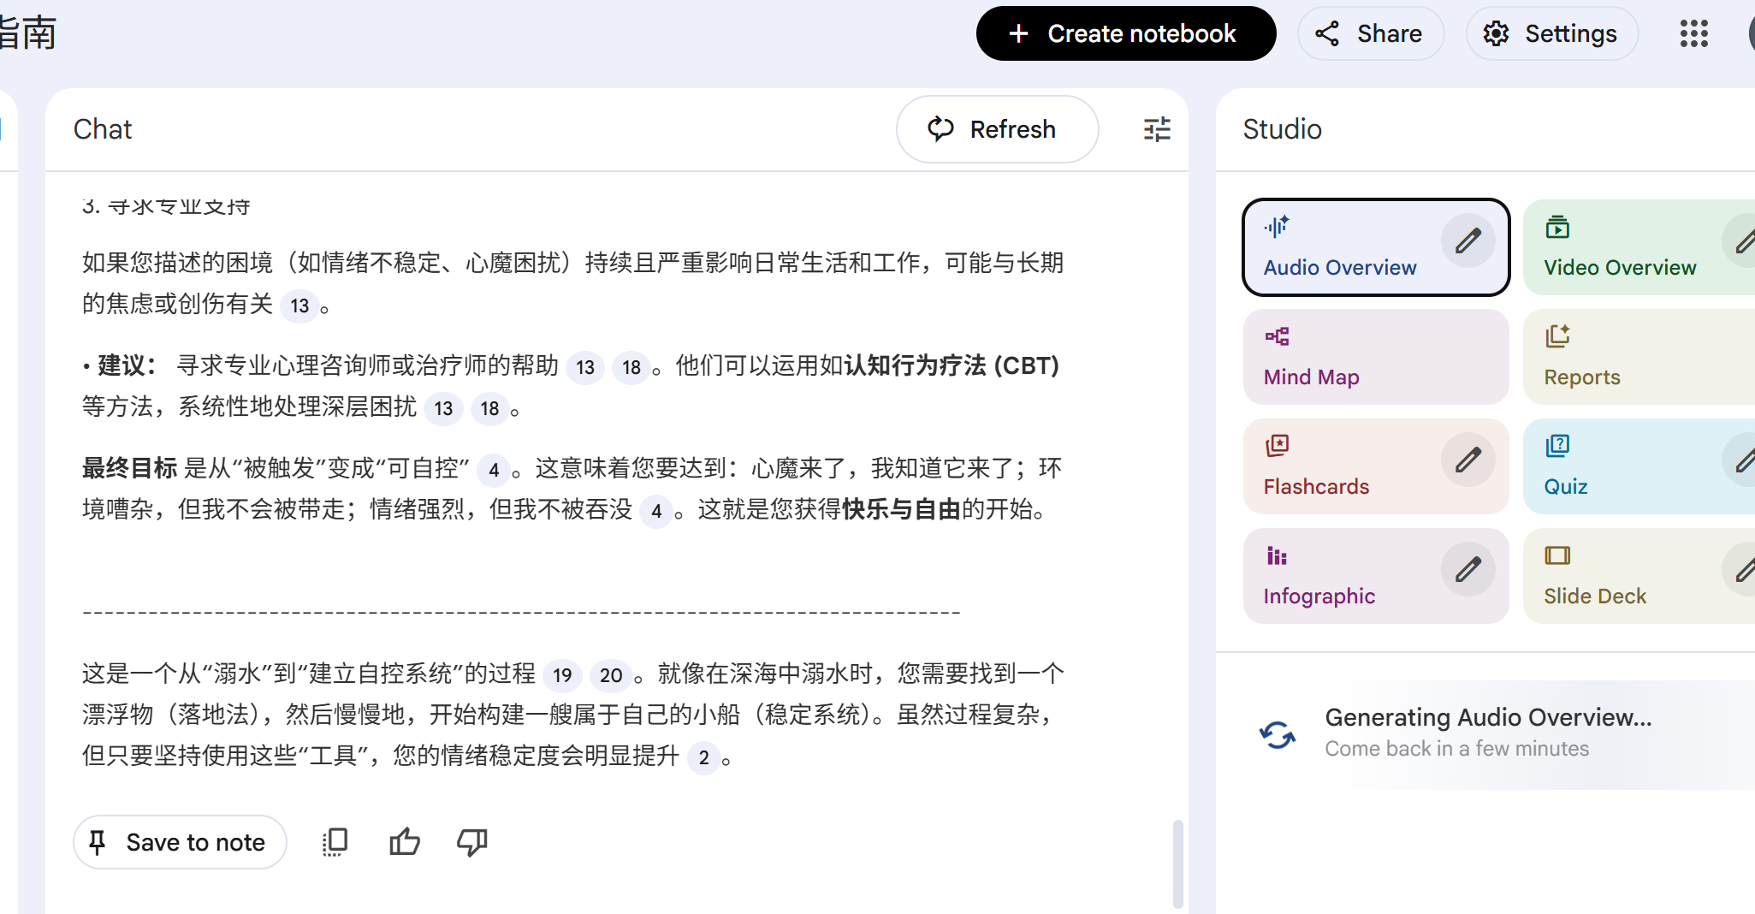
Task: Save the response to a note
Action: tap(180, 842)
